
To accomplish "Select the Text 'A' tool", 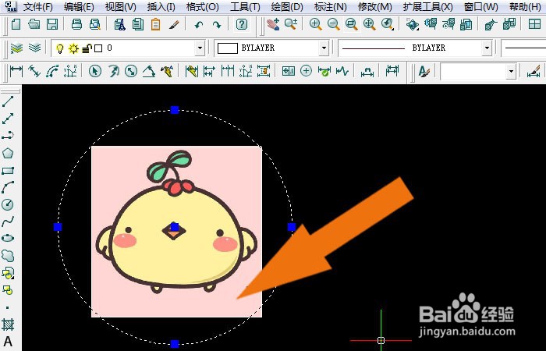I will [x=8, y=342].
